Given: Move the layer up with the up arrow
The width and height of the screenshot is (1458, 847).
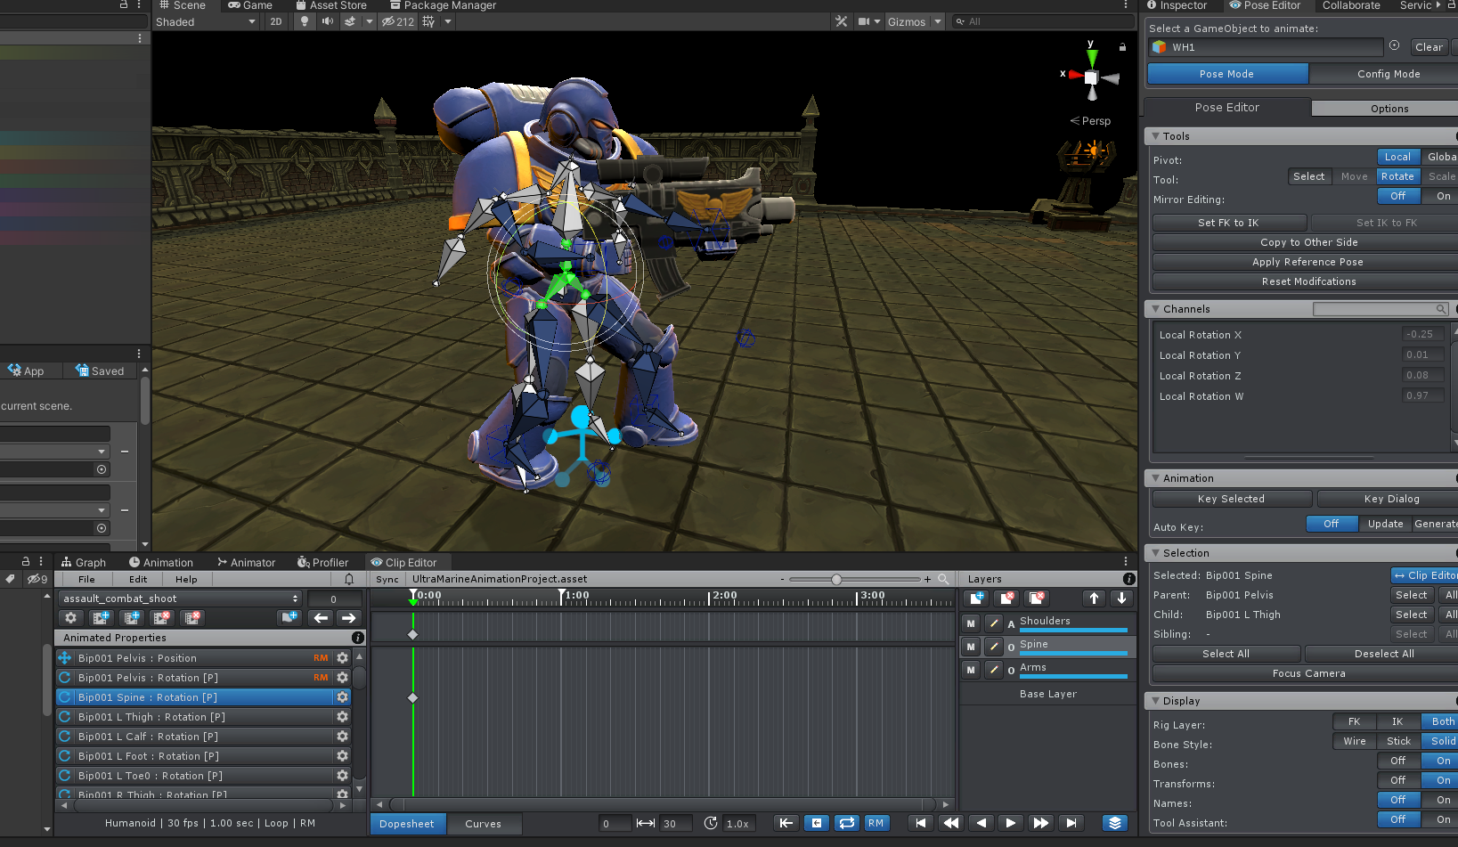Looking at the screenshot, I should coord(1094,599).
